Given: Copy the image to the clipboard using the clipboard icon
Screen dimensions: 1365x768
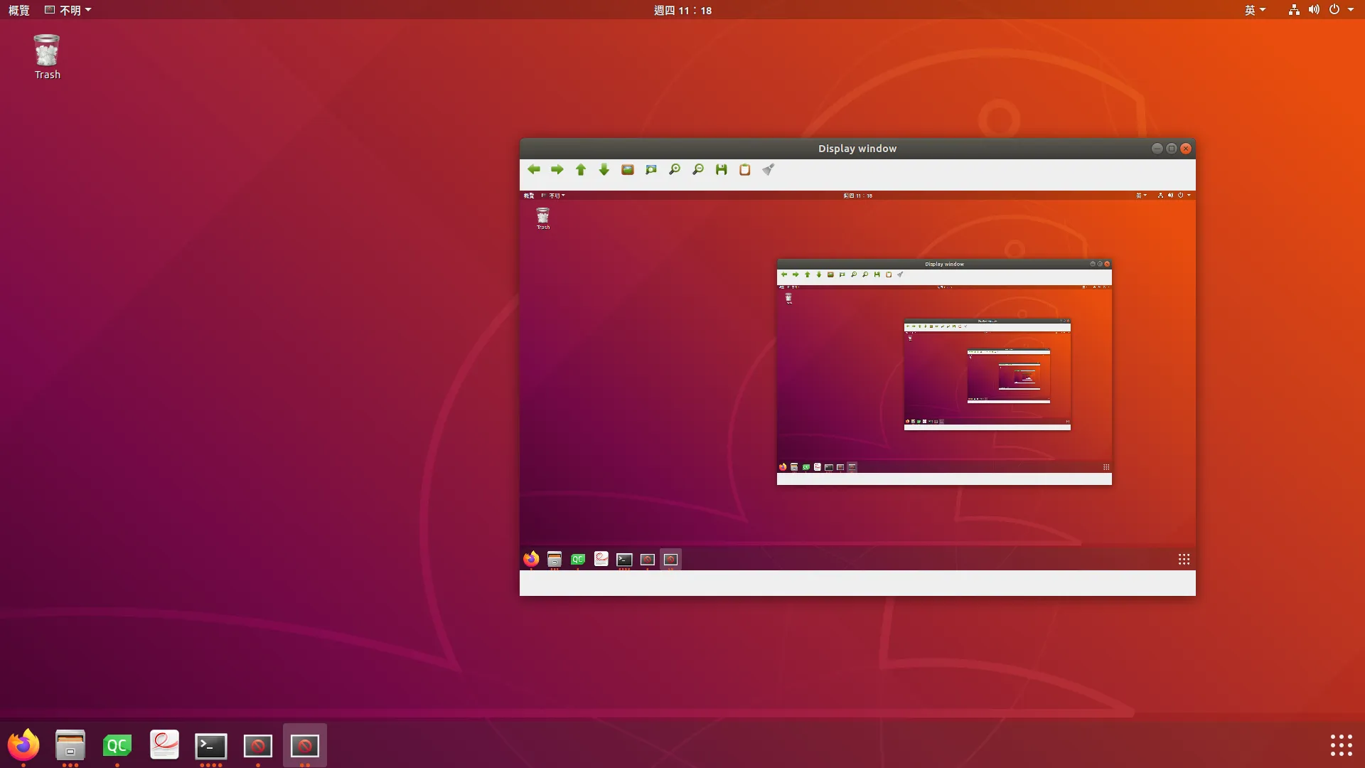Looking at the screenshot, I should pyautogui.click(x=745, y=169).
